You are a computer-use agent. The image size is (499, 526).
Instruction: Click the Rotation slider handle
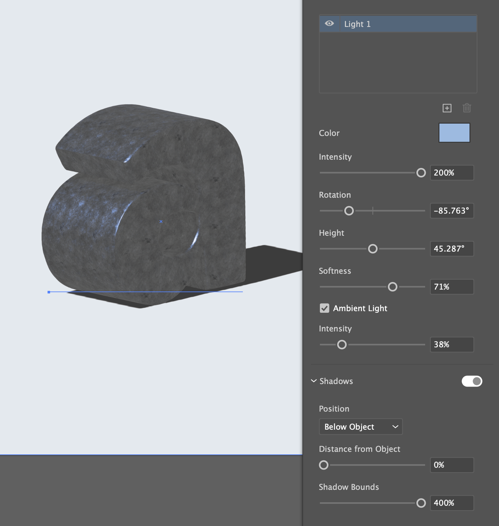349,211
